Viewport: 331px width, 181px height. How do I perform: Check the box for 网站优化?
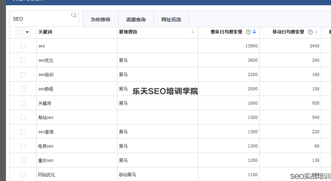tap(23, 175)
